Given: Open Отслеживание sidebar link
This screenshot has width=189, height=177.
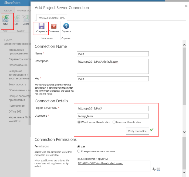Looking at the screenshot, I should 18,65.
